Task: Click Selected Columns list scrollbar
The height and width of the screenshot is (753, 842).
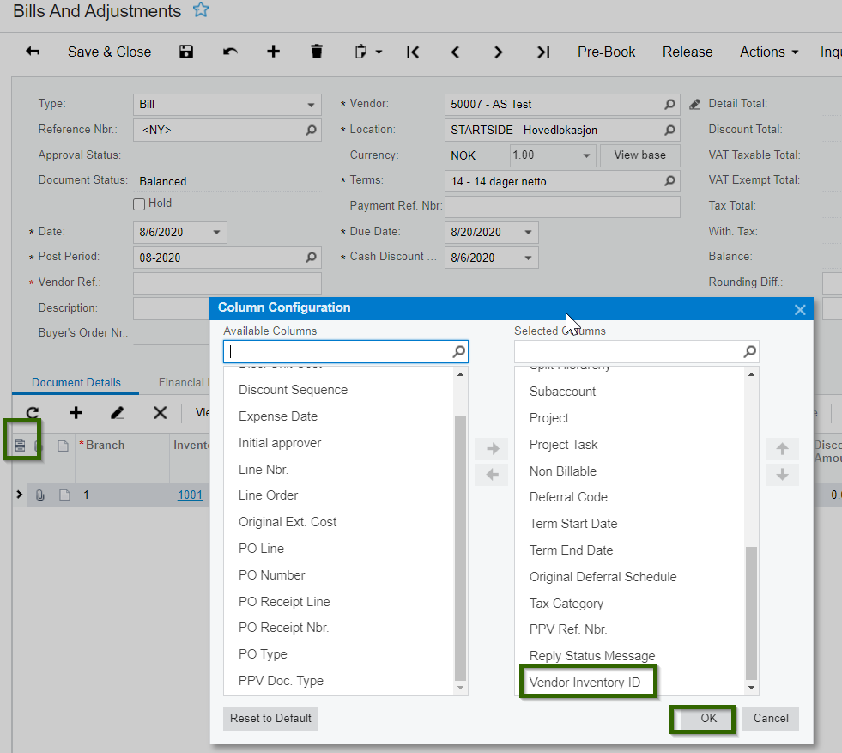Action: coord(751,613)
